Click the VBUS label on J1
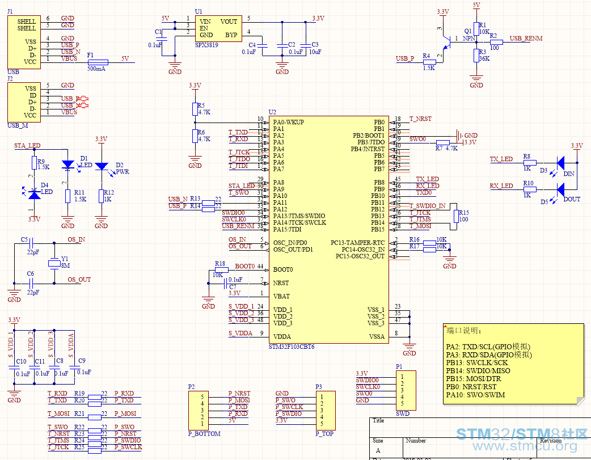This screenshot has width=591, height=460. (x=69, y=58)
